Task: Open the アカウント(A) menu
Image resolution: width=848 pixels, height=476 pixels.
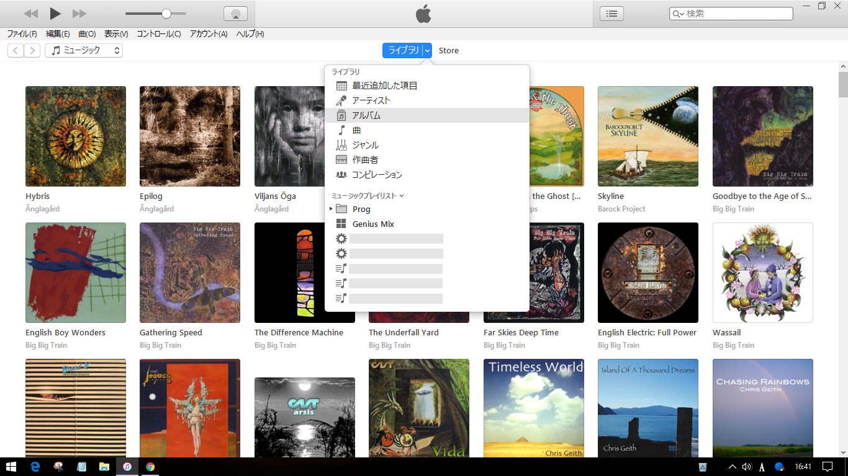Action: (209, 34)
